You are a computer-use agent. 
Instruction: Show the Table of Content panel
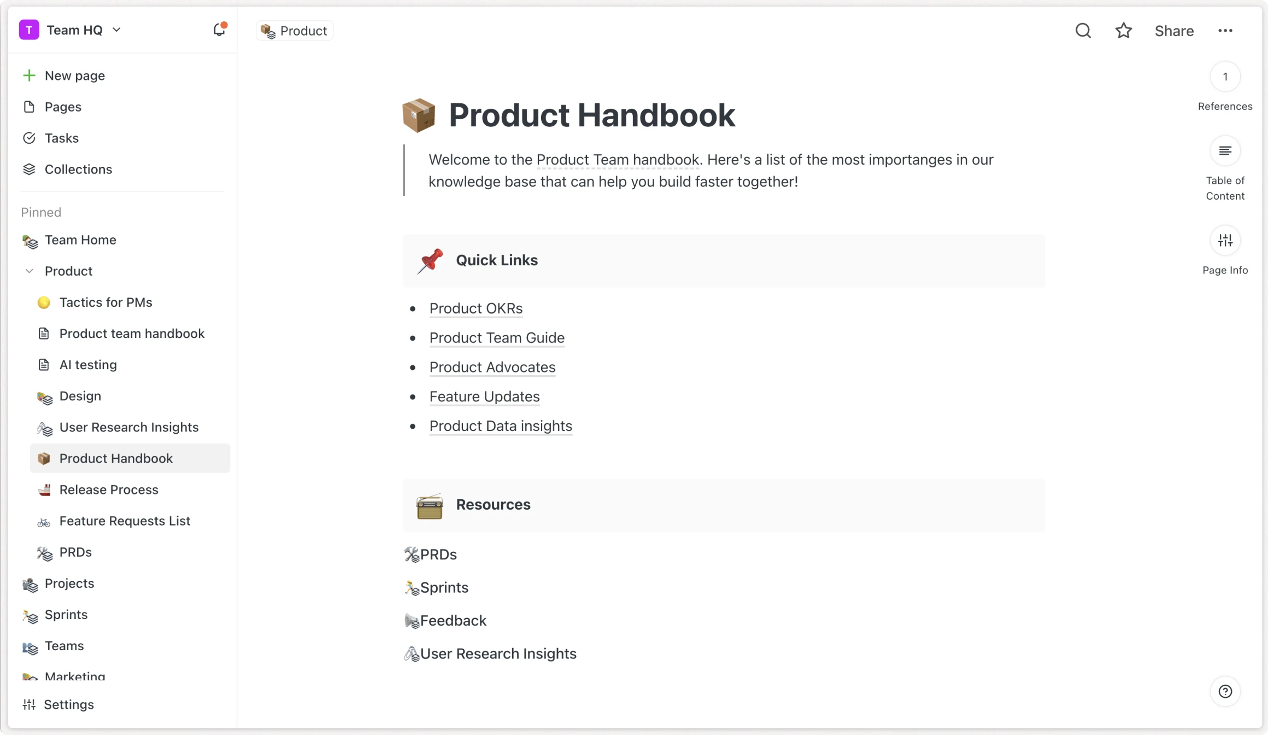tap(1225, 151)
